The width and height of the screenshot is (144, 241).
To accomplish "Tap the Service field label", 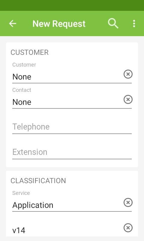I will click(x=21, y=193).
